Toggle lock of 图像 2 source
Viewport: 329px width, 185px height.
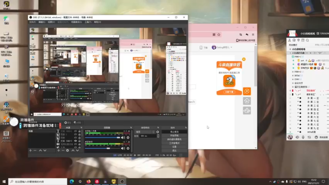[79, 134]
